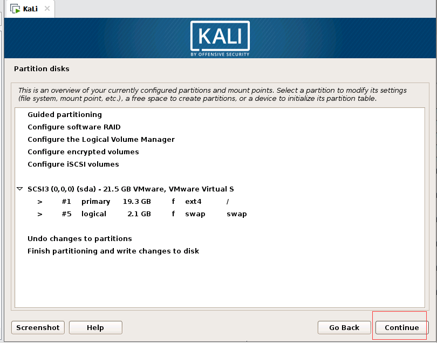Click the arrow beside partition #5
Viewport: 437px width, 343px height.
tap(40, 214)
